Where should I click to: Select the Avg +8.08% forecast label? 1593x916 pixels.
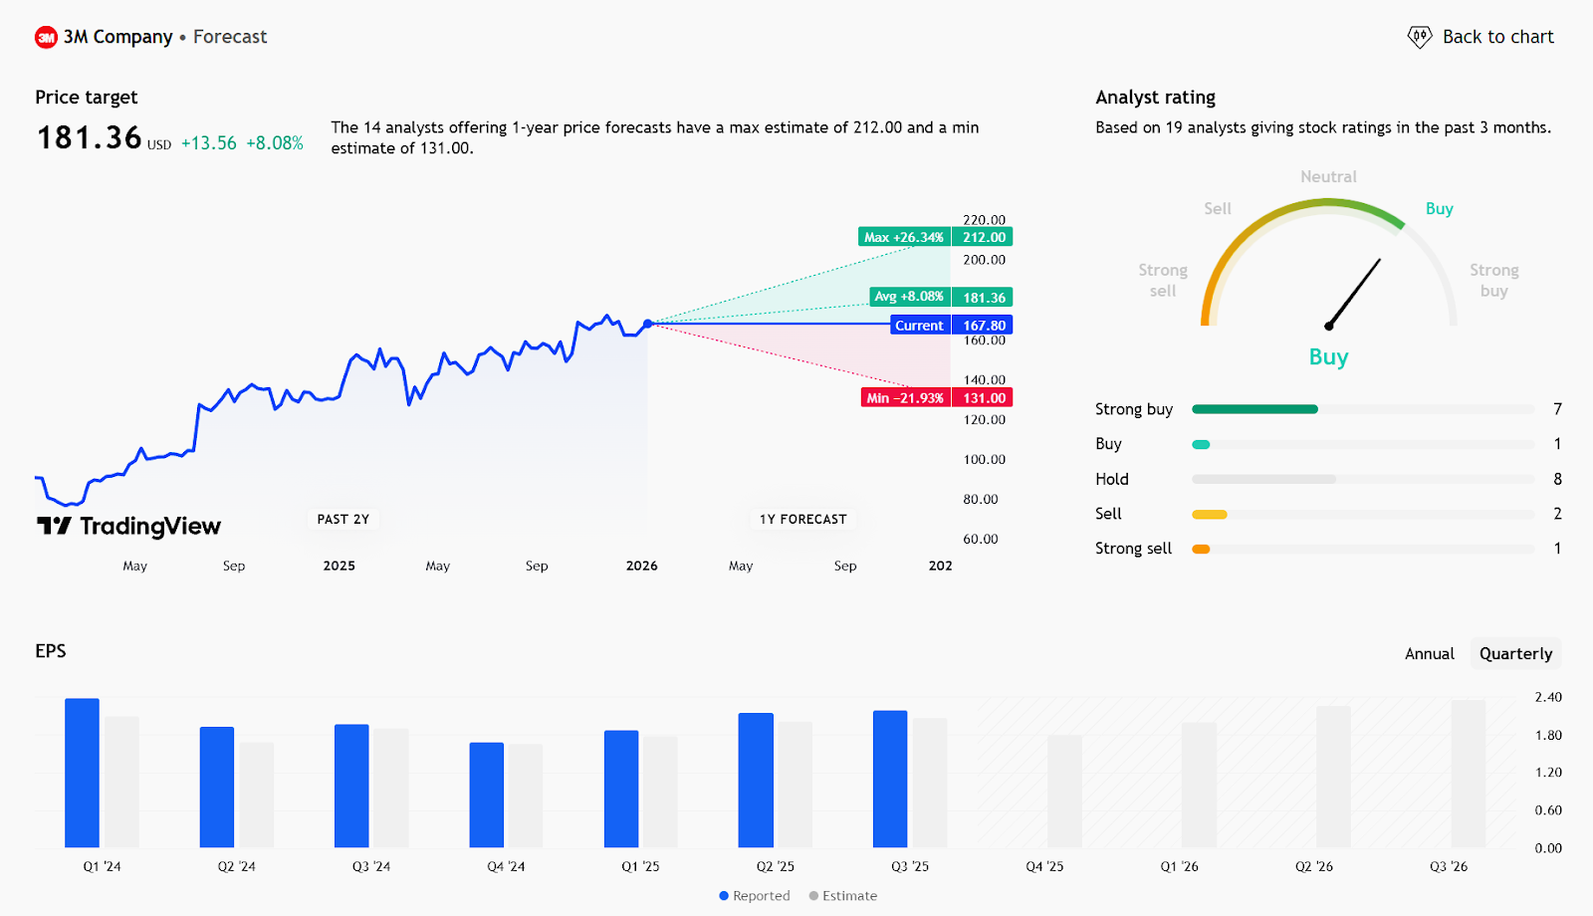(909, 297)
